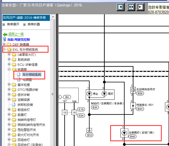The width and height of the screenshot is (169, 146).
Task: Open 返回上一级 link
Action: [x=16, y=34]
